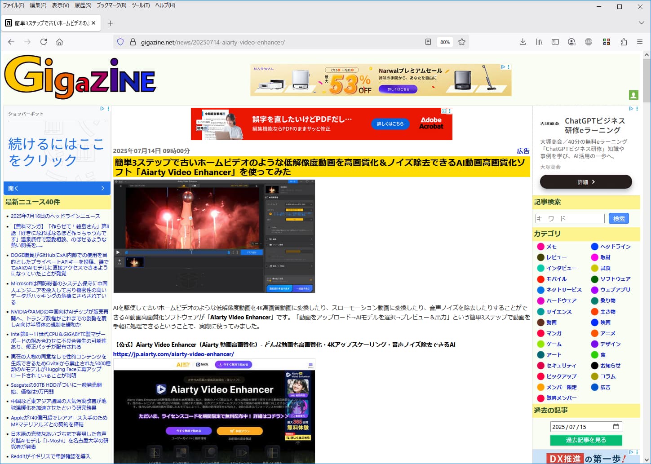Click the page vertical scrollbar
The image size is (651, 464).
tap(647, 257)
